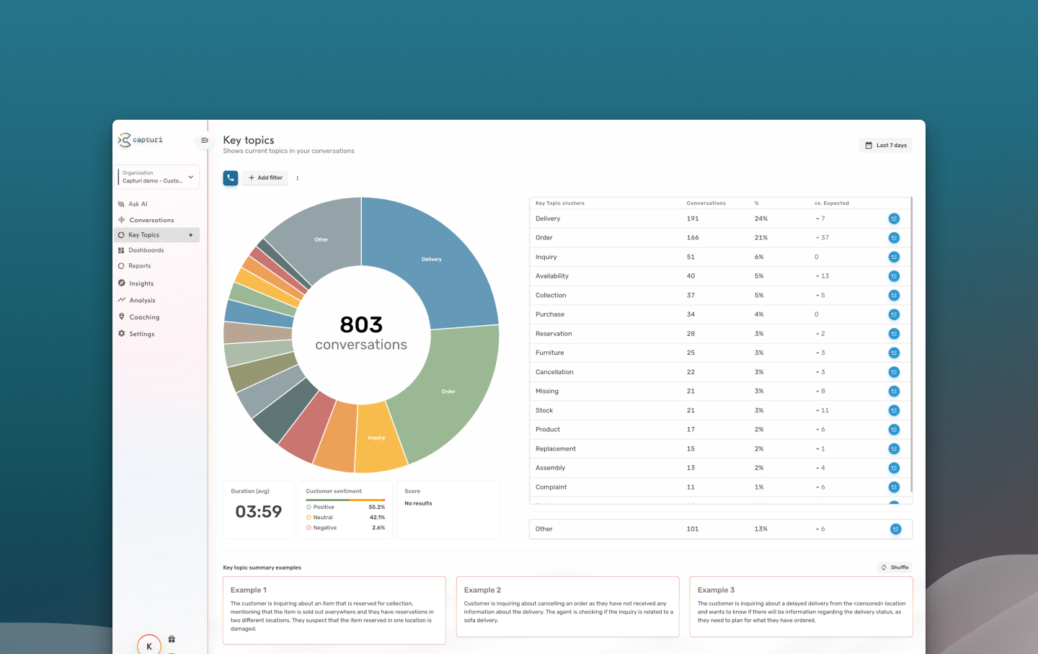Click the Score No results card
The width and height of the screenshot is (1038, 654).
[448, 510]
